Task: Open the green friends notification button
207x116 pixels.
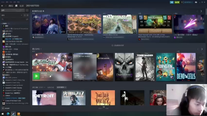Action: [x=177, y=2]
